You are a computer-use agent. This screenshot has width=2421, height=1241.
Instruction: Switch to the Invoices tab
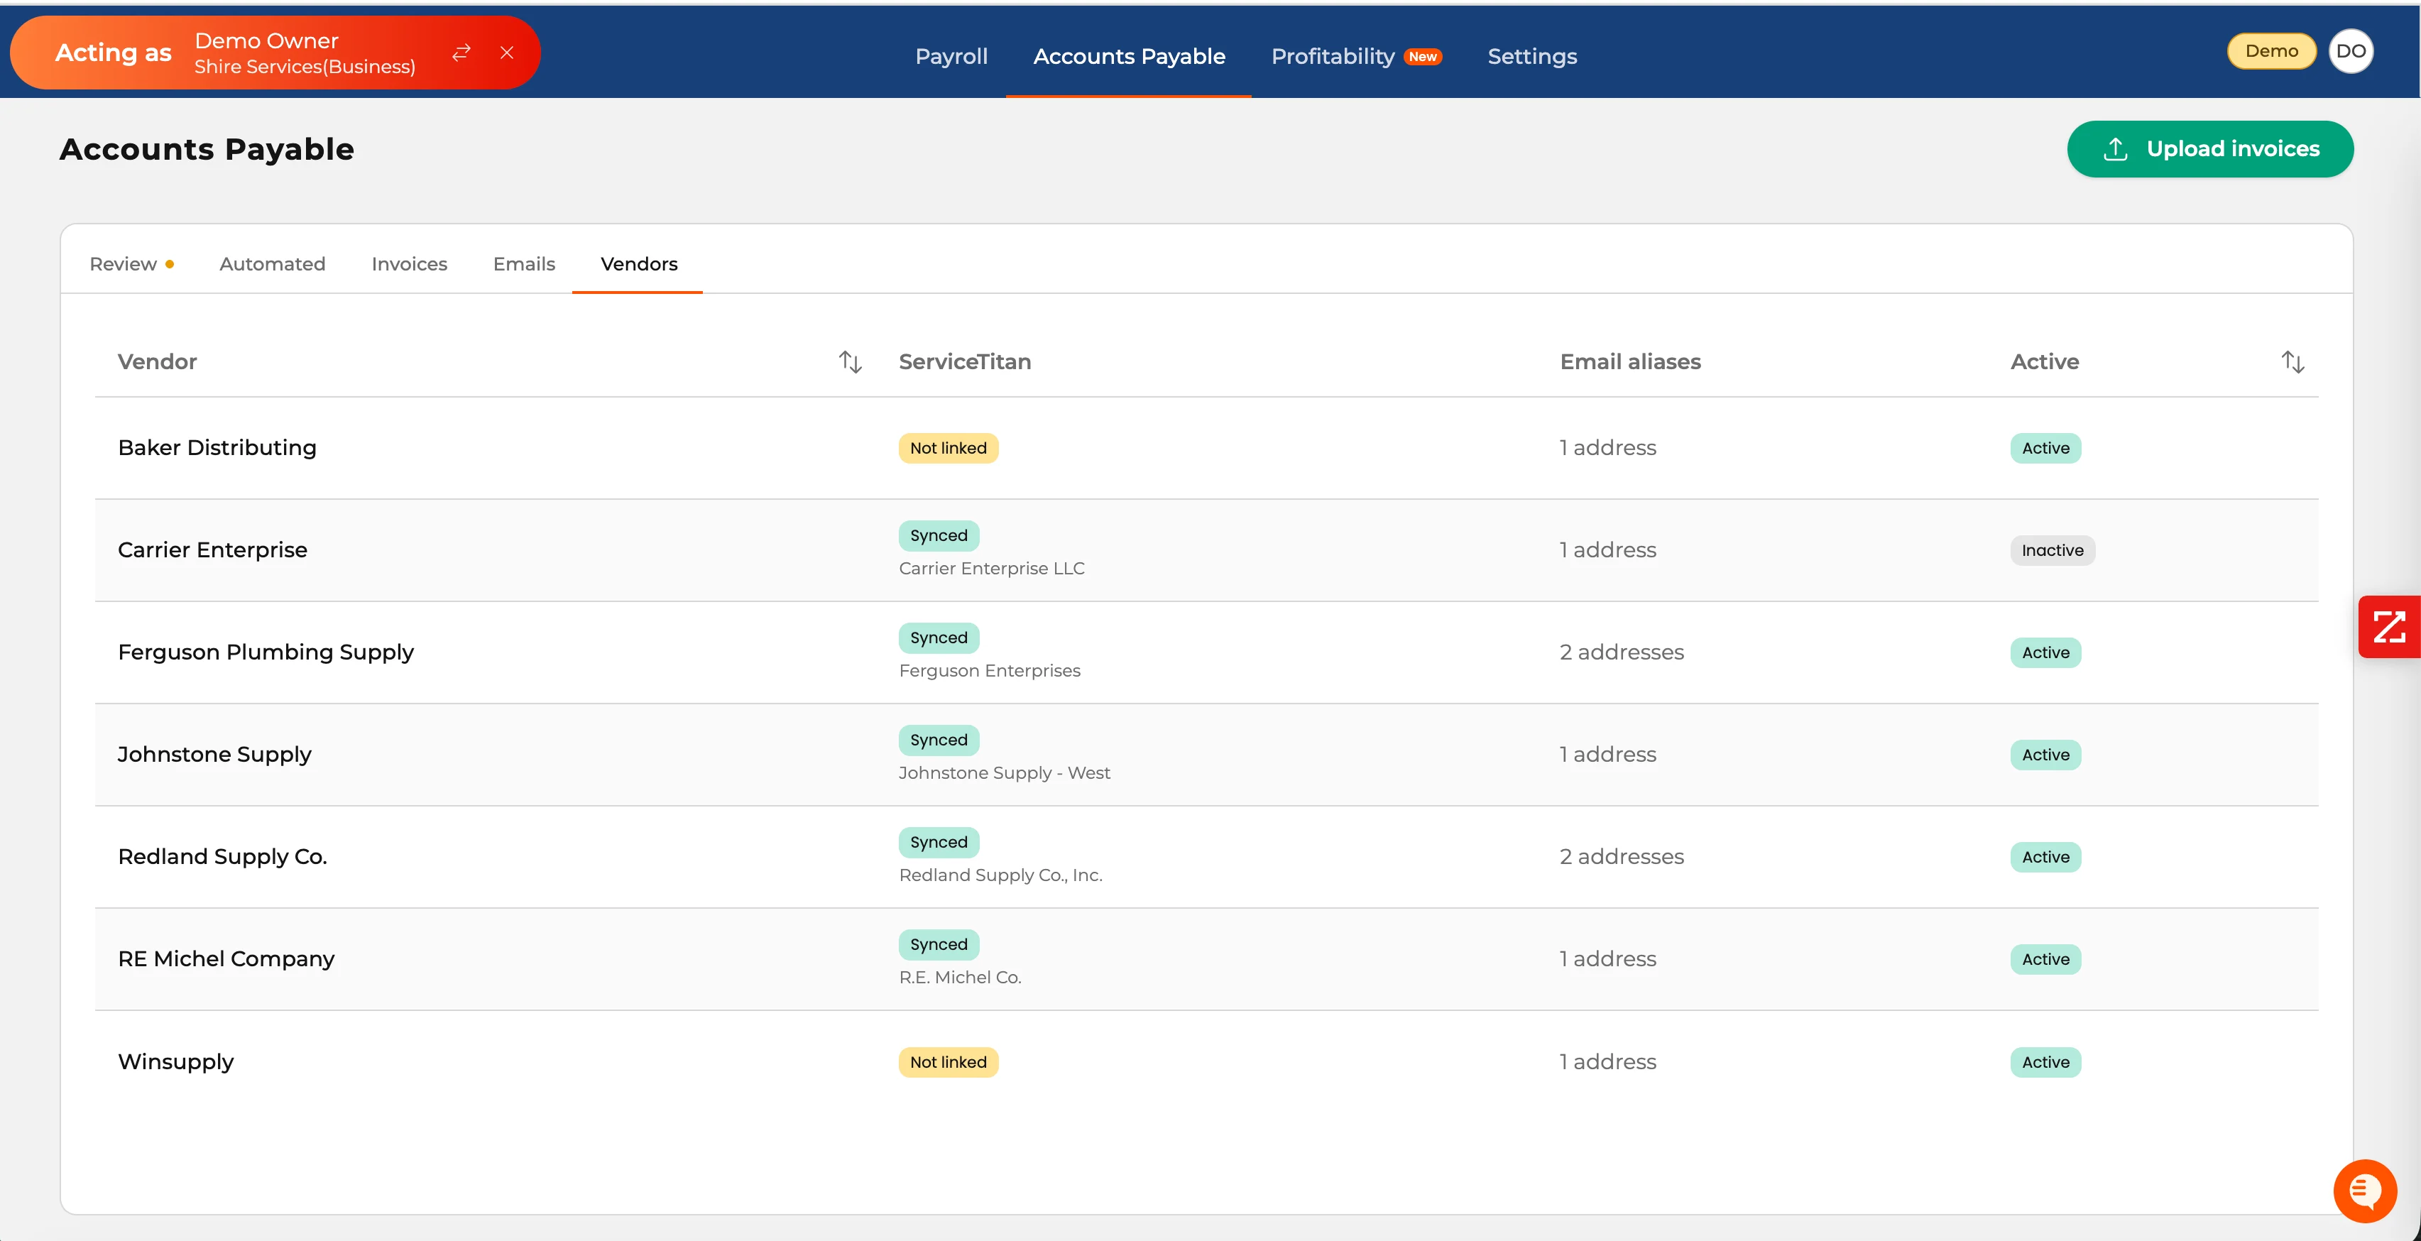[x=409, y=264]
